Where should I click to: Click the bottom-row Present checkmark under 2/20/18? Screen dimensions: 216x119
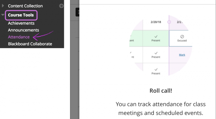point(156,70)
